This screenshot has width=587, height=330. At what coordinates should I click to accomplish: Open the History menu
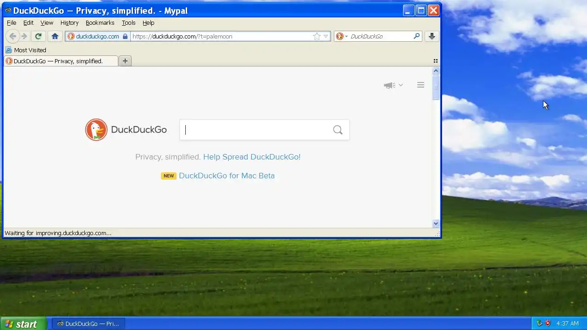click(69, 22)
